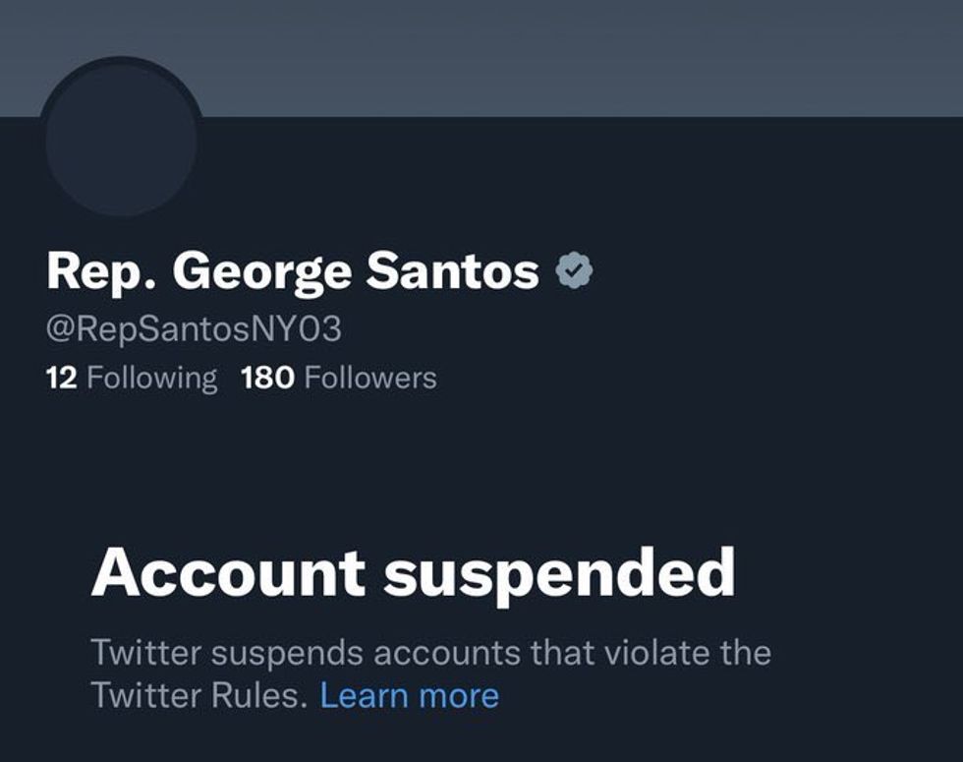Click the @RepSantosNY03 handle
Viewport: 963px width, 762px height.
pos(194,328)
